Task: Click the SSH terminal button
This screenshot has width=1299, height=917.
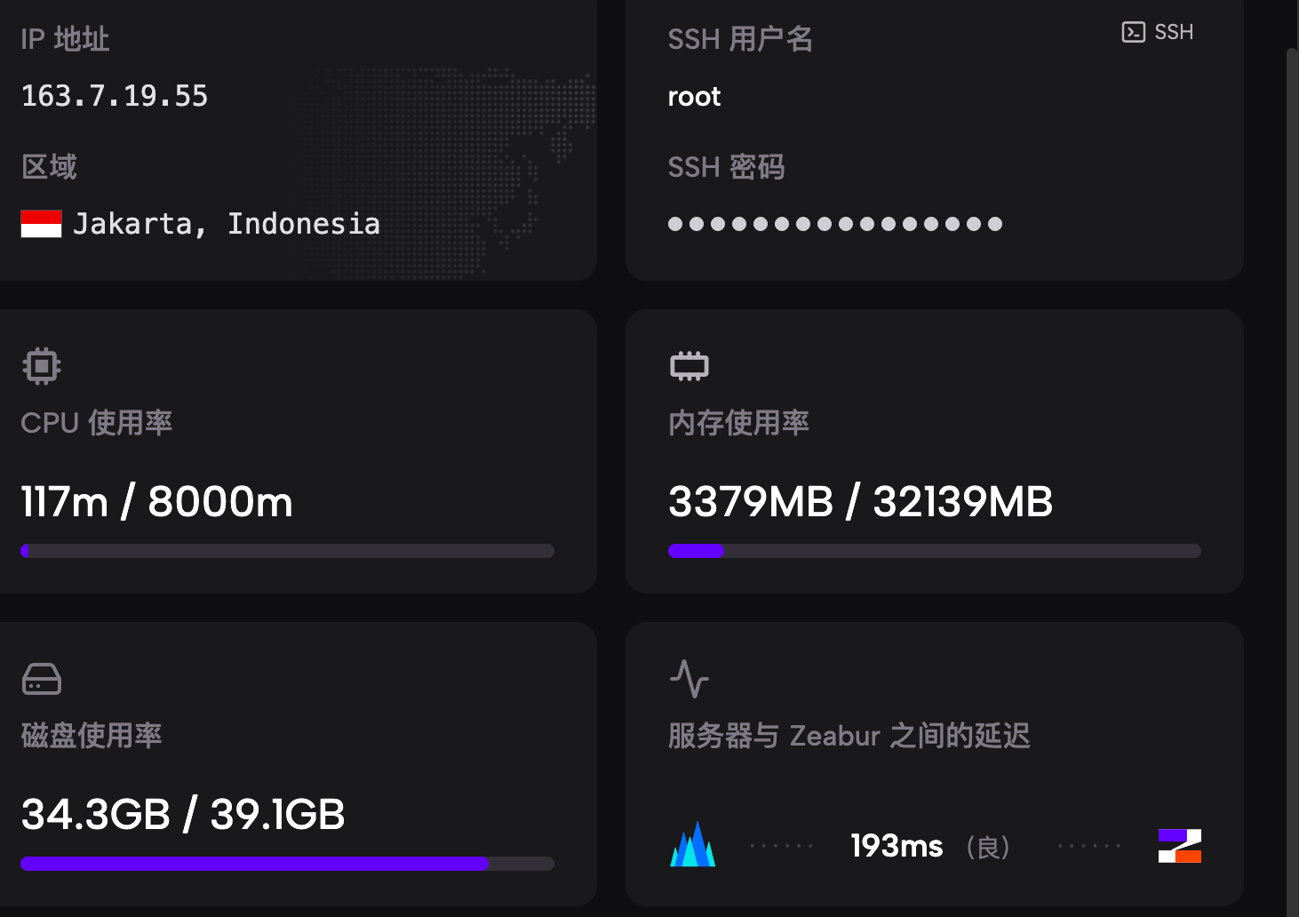Action: [1158, 33]
